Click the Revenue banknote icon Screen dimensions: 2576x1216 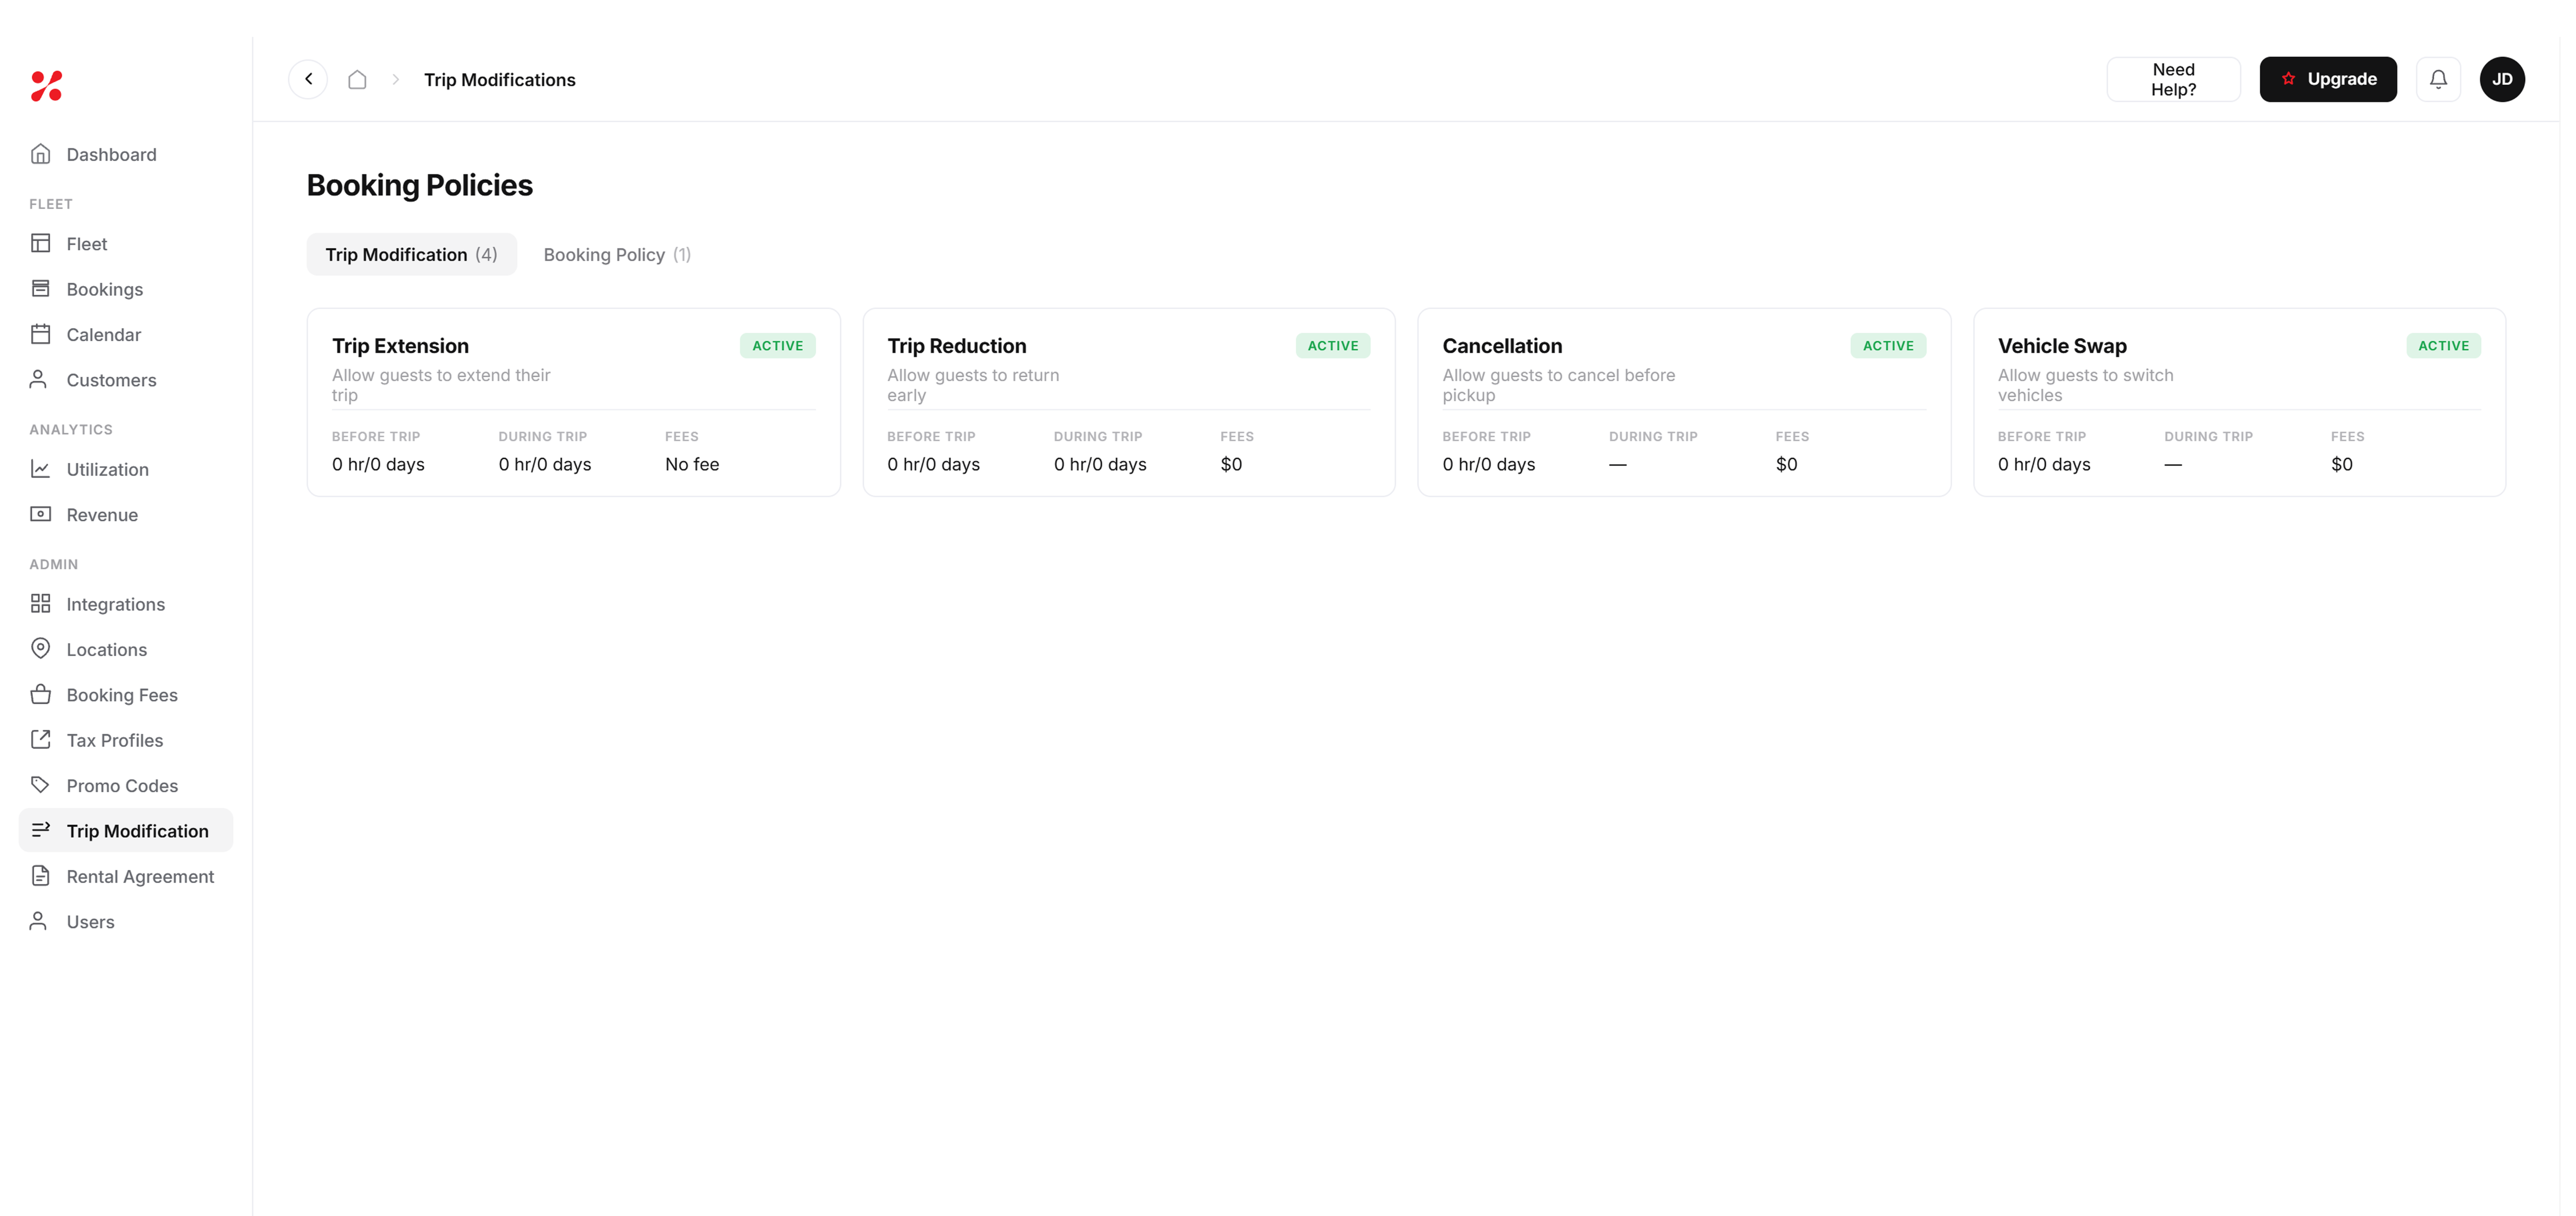click(x=40, y=514)
